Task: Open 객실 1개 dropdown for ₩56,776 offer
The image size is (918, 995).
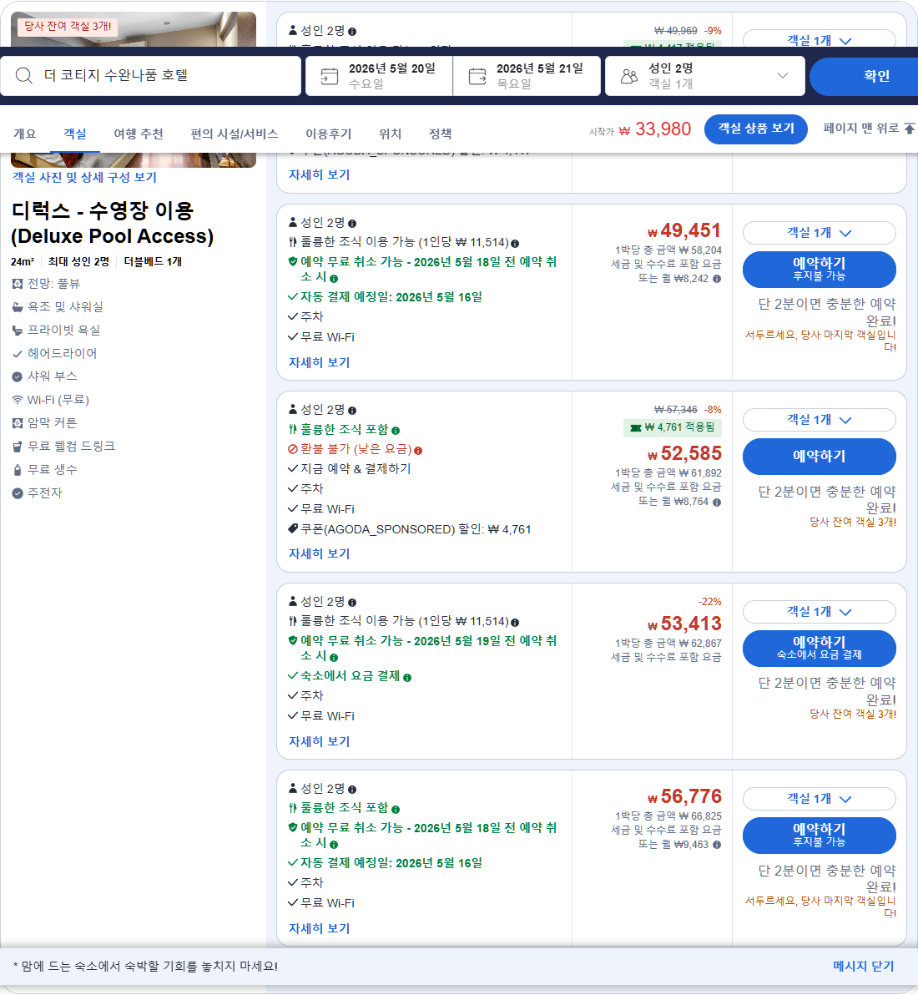Action: (819, 799)
